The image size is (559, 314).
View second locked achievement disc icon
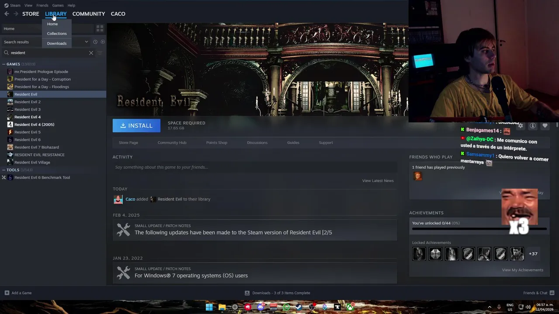click(x=435, y=254)
